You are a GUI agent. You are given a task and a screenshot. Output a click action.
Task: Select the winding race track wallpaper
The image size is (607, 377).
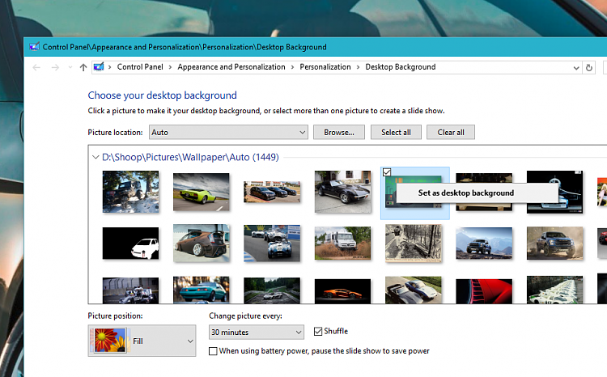272,290
